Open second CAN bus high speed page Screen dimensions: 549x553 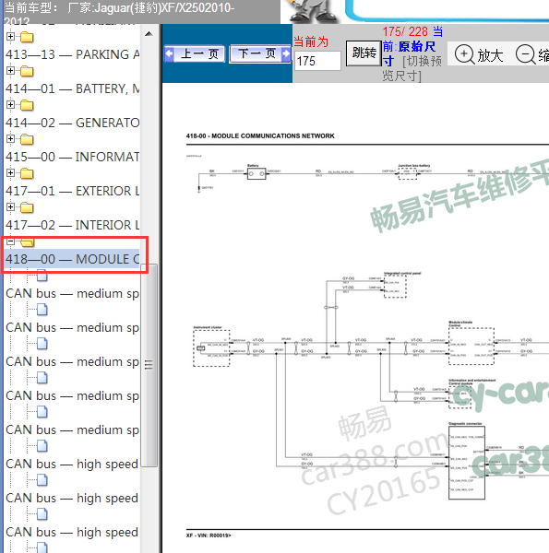pyautogui.click(x=72, y=498)
